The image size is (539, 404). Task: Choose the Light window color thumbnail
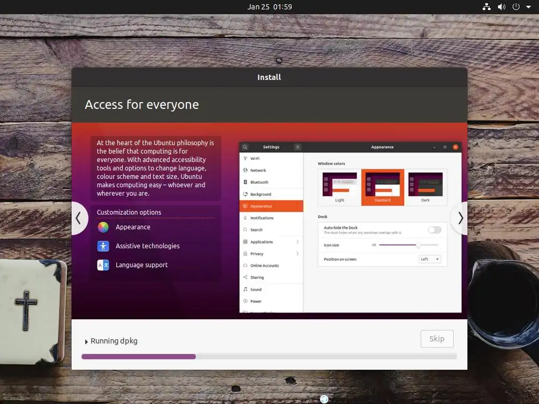pyautogui.click(x=340, y=187)
